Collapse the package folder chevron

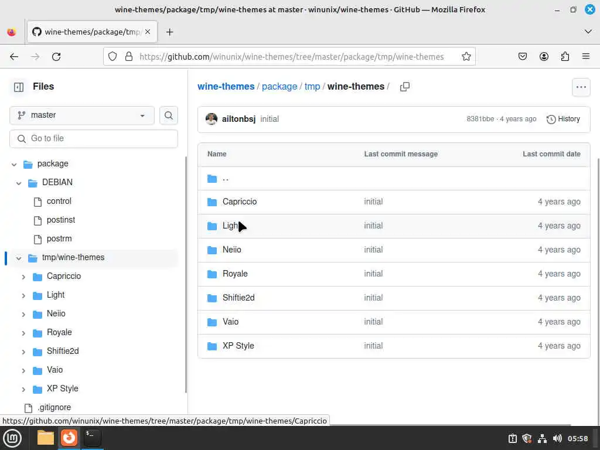coord(14,165)
